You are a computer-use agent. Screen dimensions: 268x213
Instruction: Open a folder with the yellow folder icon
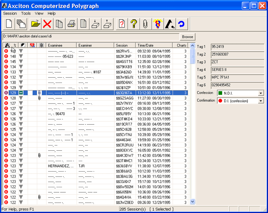pyautogui.click(x=36, y=24)
